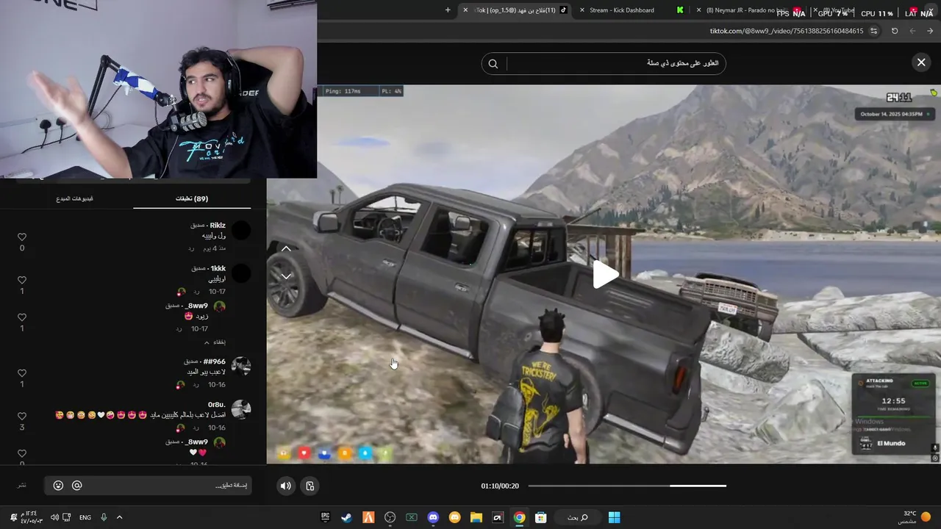The height and width of the screenshot is (529, 941).
Task: Open Epic Games Launcher from taskbar
Action: click(325, 517)
